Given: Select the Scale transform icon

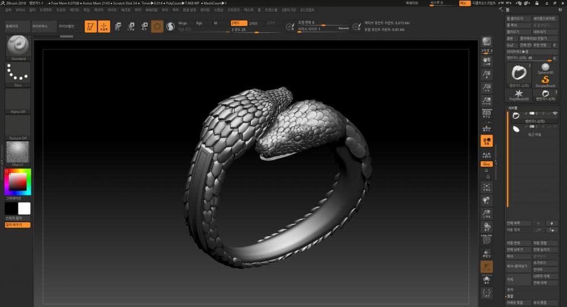Looking at the screenshot, I should click(x=132, y=27).
